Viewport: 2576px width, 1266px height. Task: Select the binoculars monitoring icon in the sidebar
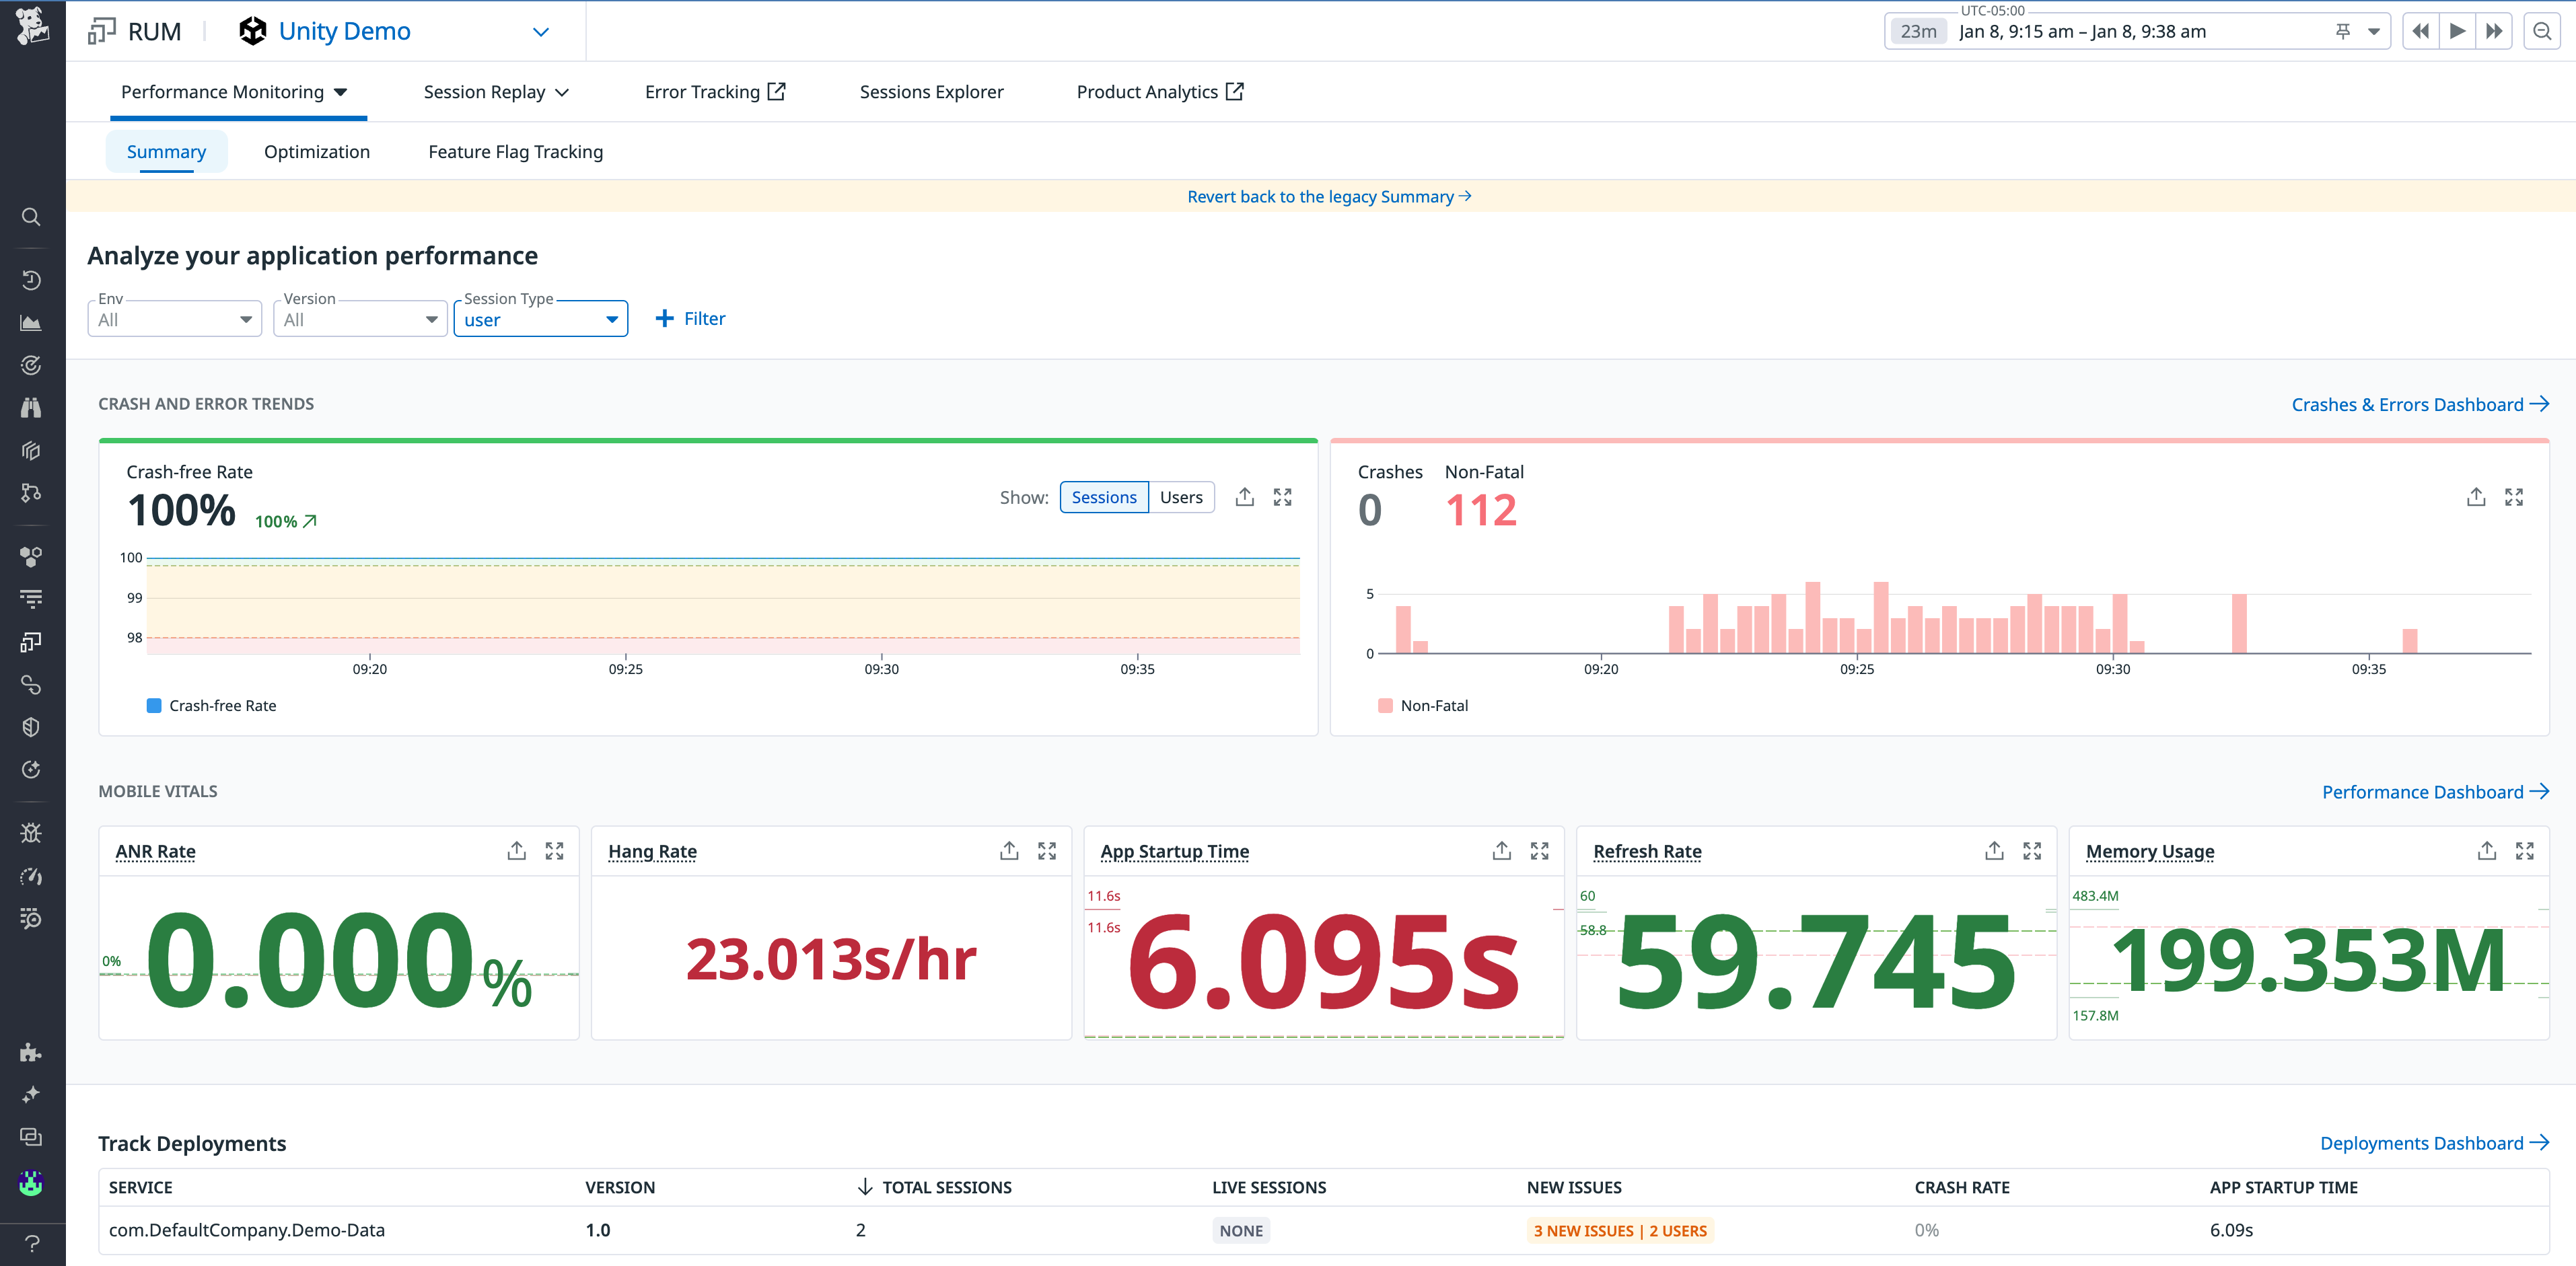pyautogui.click(x=31, y=407)
